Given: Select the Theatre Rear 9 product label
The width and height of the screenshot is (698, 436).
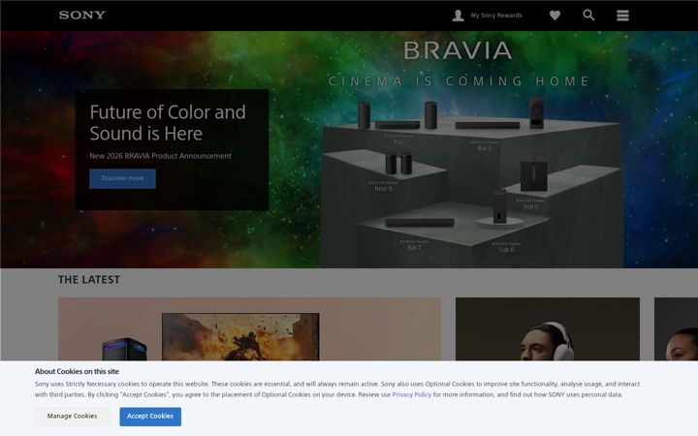Looking at the screenshot, I should (383, 186).
